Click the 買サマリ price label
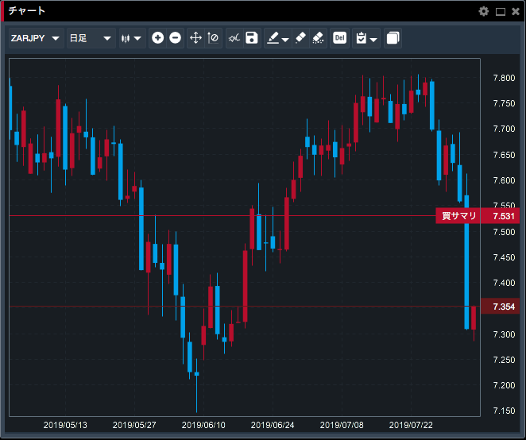The height and width of the screenshot is (440, 526). 459,216
